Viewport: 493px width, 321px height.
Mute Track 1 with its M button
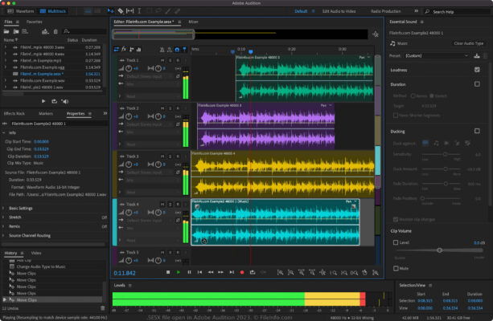162,61
